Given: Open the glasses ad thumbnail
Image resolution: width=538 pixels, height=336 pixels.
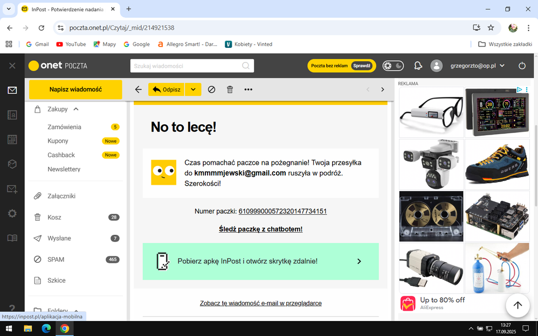Looking at the screenshot, I should (431, 112).
